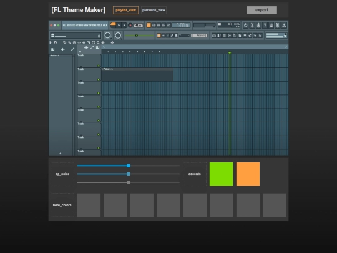This screenshot has width=337, height=253.
Task: Switch to the pianoroll_view tab
Action: pyautogui.click(x=154, y=10)
